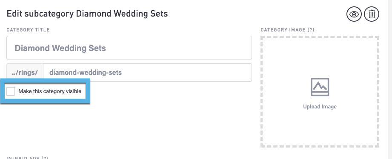Click the eye preview icon
This screenshot has height=159, width=392.
click(354, 14)
